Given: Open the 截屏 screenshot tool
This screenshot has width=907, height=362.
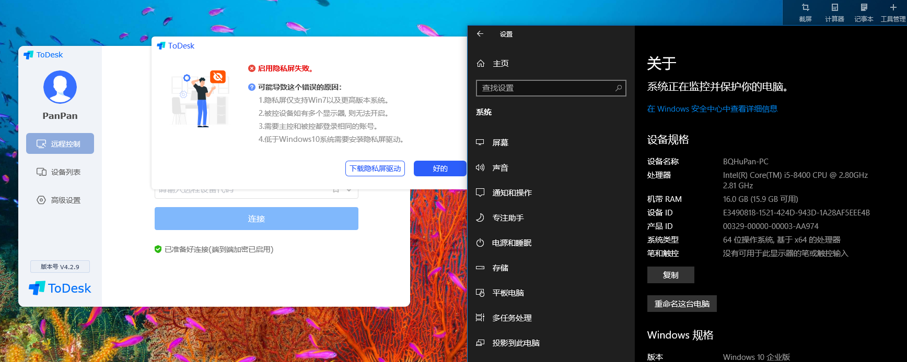Looking at the screenshot, I should [805, 13].
